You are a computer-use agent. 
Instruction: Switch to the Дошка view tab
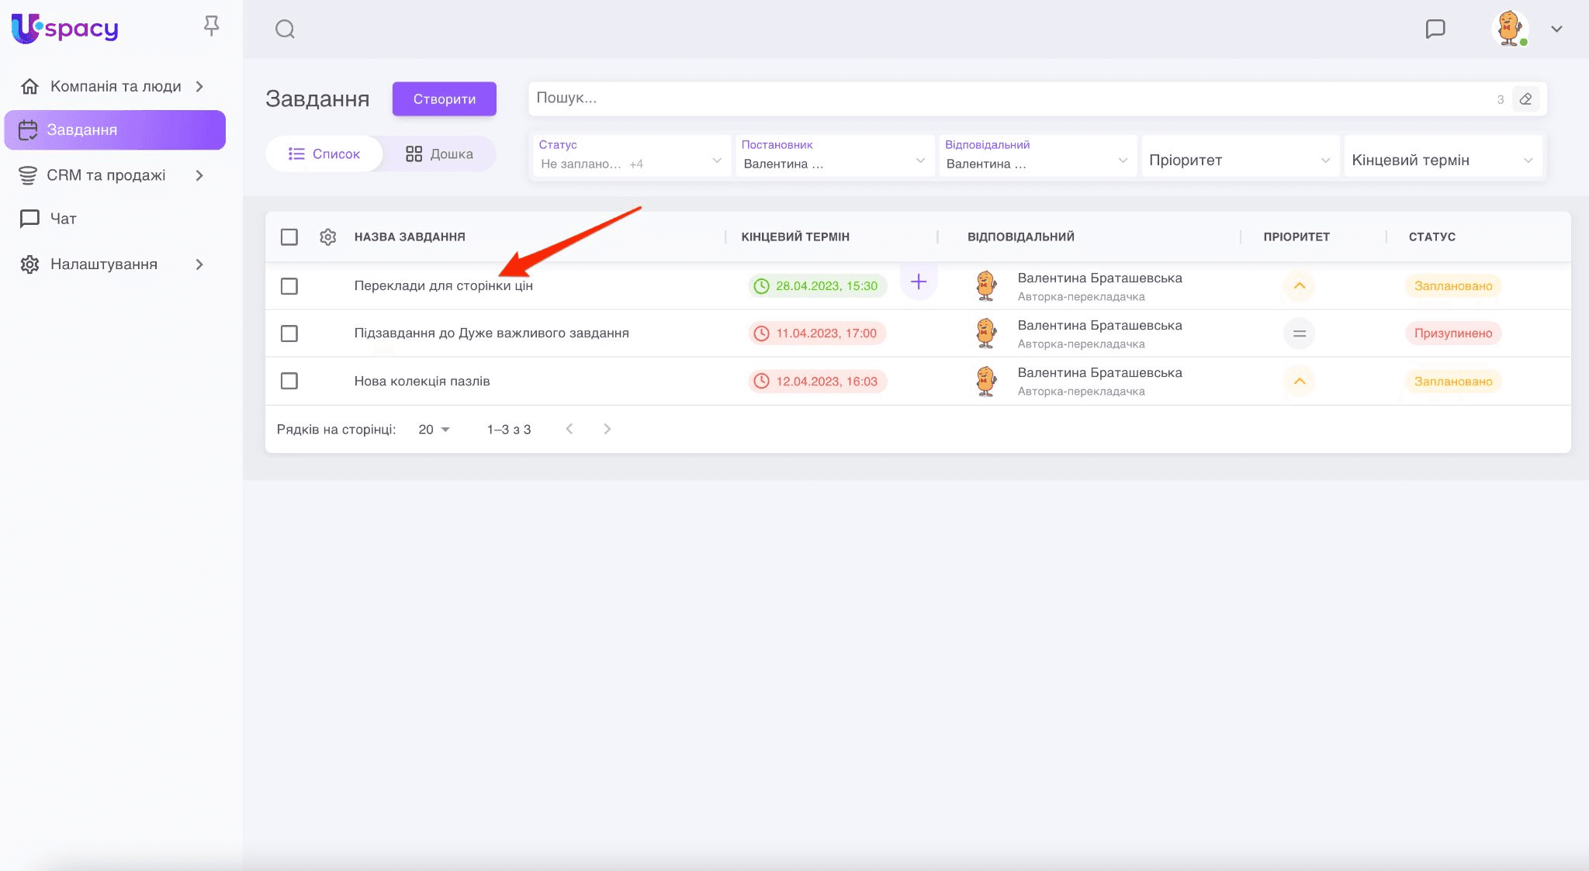pos(439,154)
